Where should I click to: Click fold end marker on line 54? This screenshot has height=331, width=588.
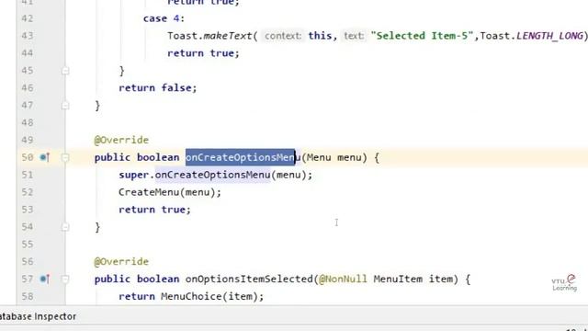(65, 227)
